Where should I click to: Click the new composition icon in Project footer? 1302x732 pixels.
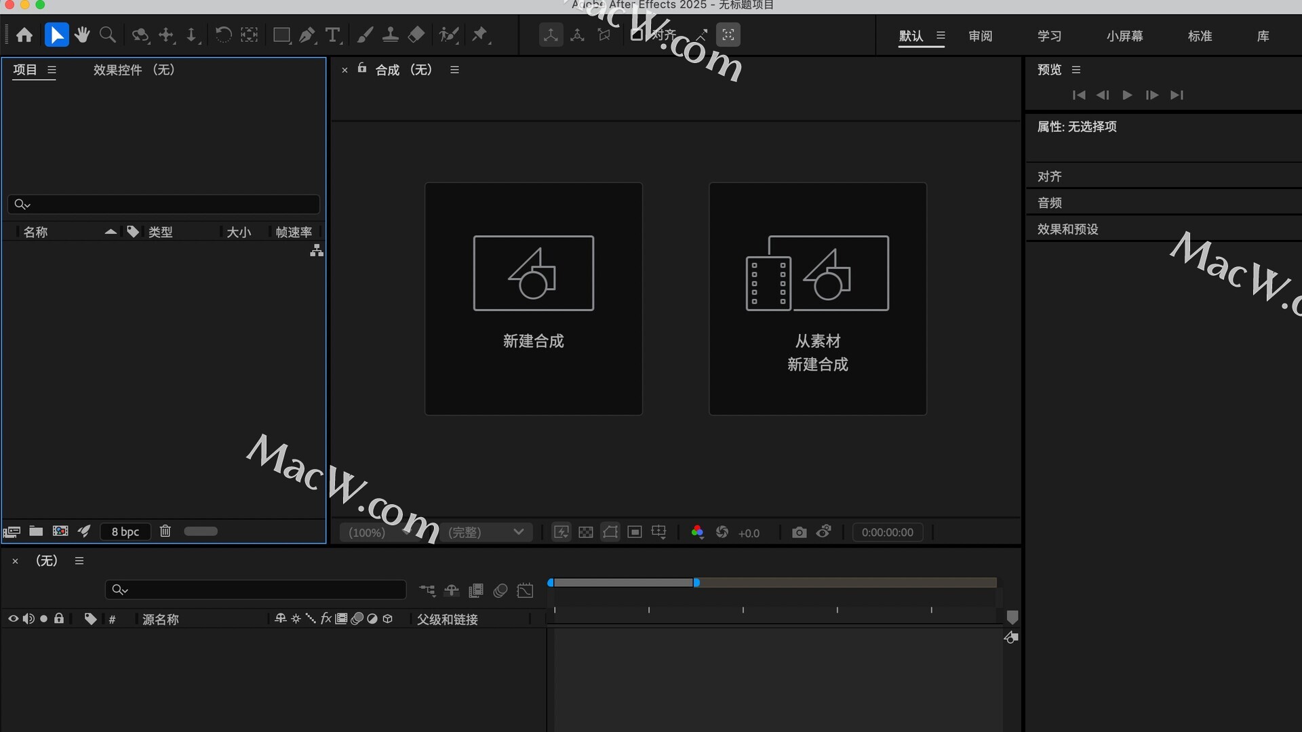coord(60,531)
